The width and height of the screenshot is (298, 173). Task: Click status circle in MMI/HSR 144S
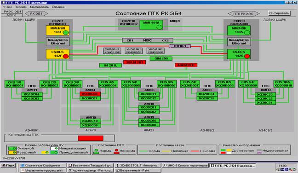247,33
